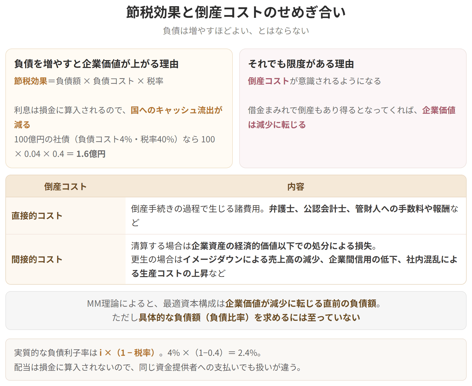This screenshot has width=472, height=386.
Task: Click the bold result 1.6億円
Action: [x=91, y=154]
